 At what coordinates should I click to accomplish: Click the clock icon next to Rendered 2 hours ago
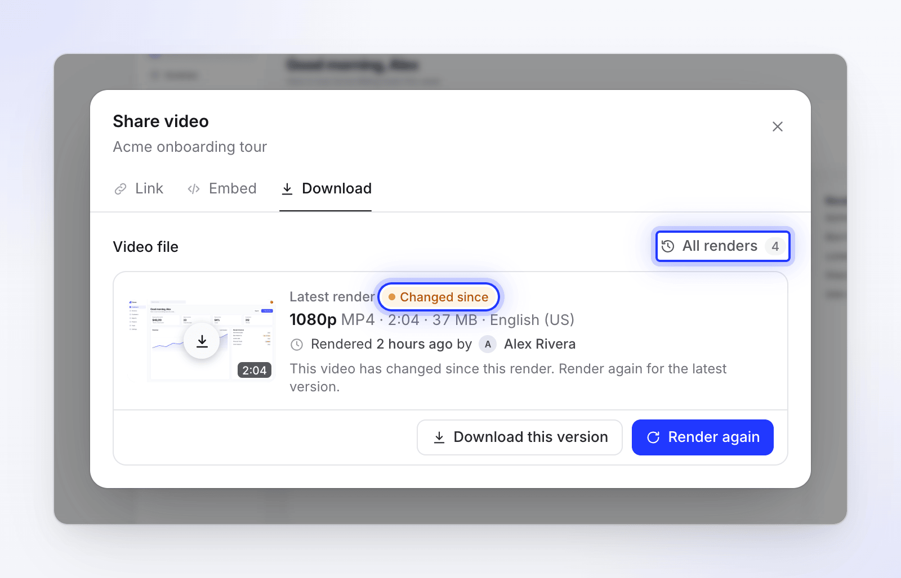[x=297, y=345]
